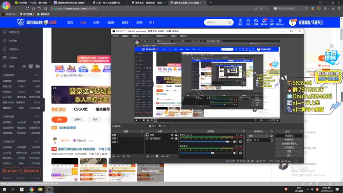This screenshot has width=343, height=193.
Task: Remove selected source with Sources minus icon
Action: (x=152, y=156)
